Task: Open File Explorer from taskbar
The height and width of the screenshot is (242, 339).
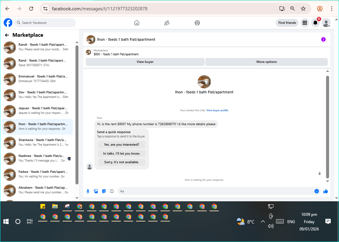Action: pos(55,206)
